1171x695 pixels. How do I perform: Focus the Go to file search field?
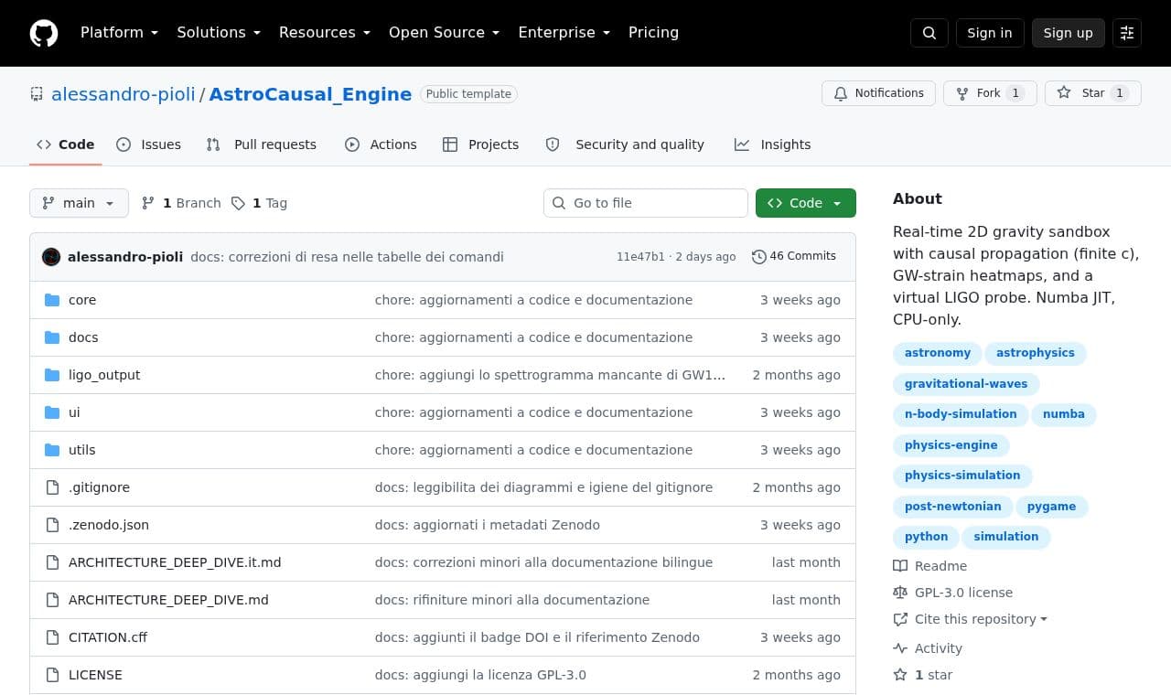[x=646, y=203]
